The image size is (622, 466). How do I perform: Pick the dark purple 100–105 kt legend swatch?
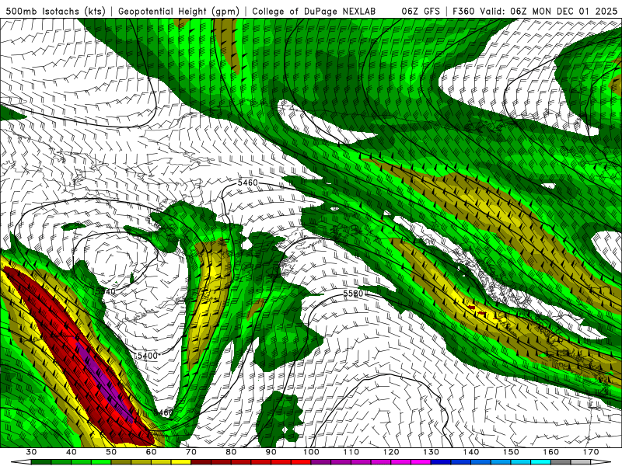point(321,462)
